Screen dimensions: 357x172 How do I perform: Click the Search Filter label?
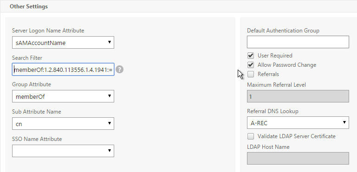[27, 58]
